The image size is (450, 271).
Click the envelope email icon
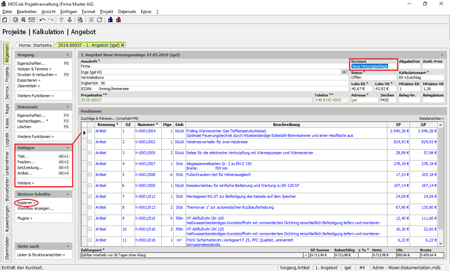[32, 20]
